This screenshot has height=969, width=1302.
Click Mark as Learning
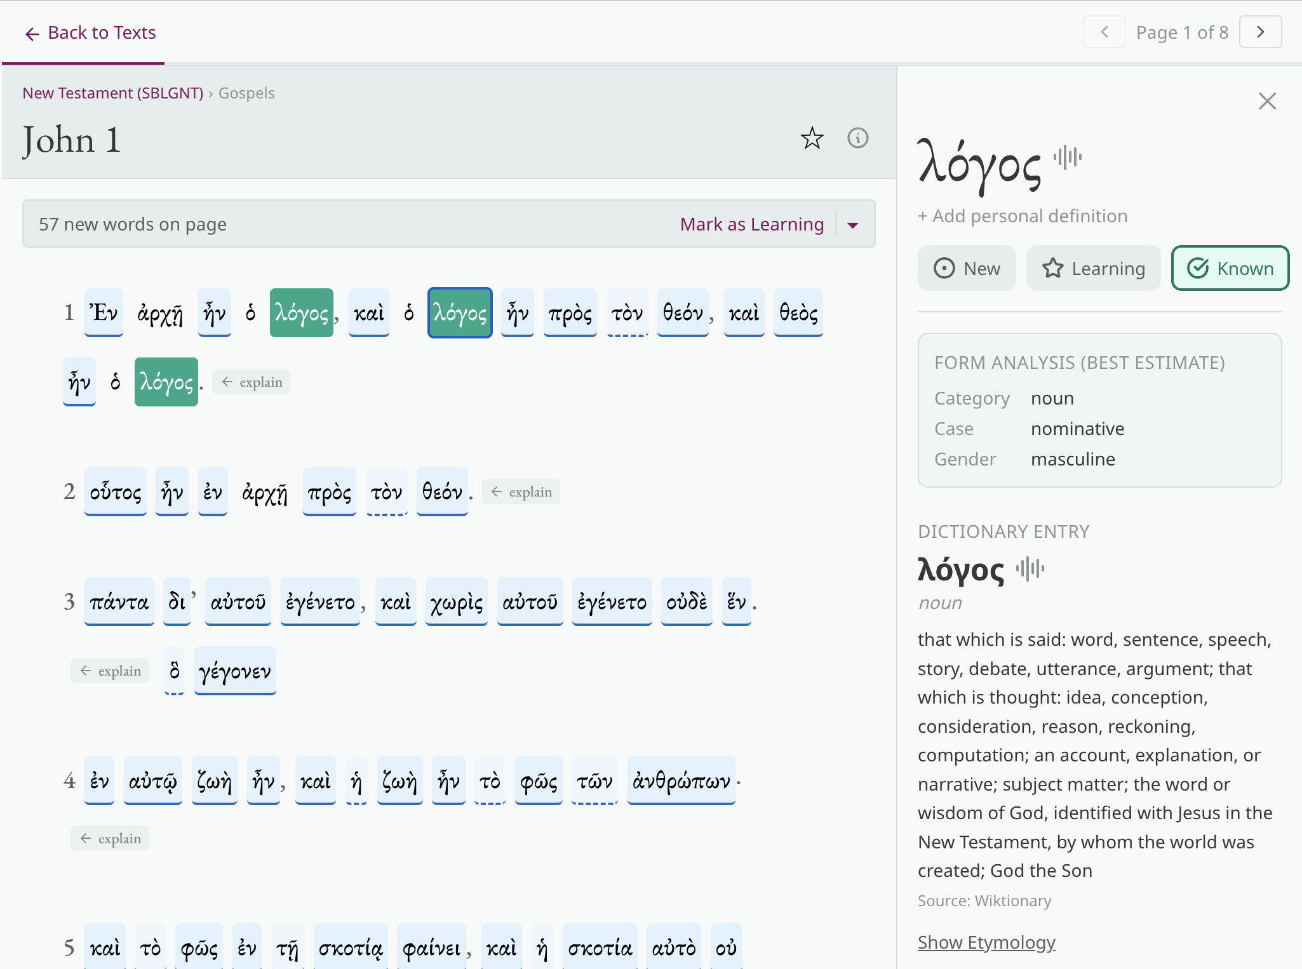(752, 224)
